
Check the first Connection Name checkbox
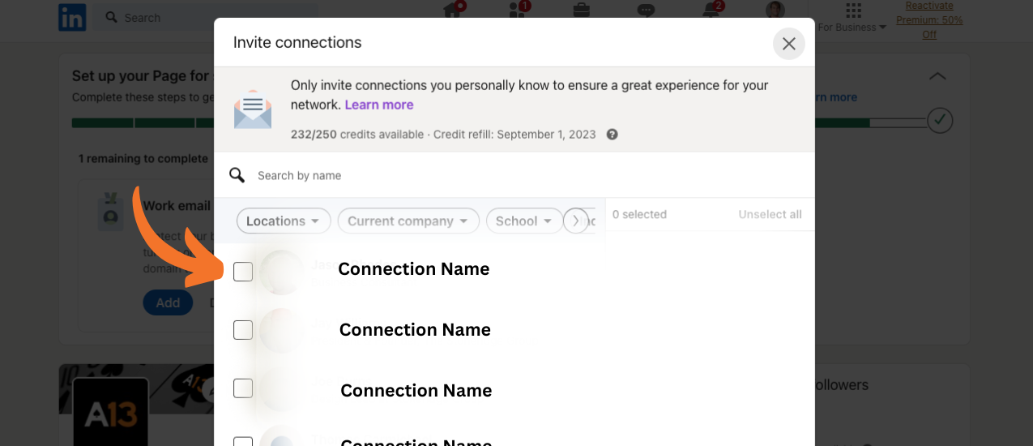pos(243,272)
